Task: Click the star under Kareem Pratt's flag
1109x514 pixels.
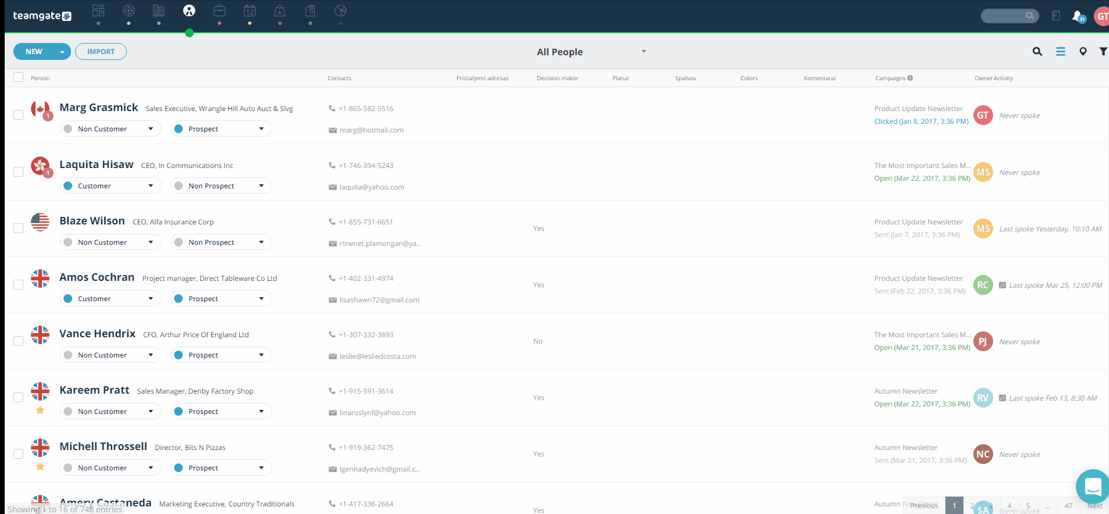Action: [40, 410]
